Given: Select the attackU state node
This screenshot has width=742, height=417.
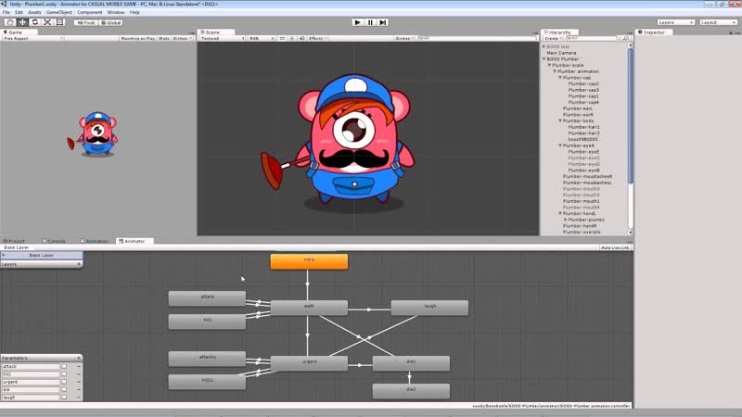Looking at the screenshot, I should [207, 359].
